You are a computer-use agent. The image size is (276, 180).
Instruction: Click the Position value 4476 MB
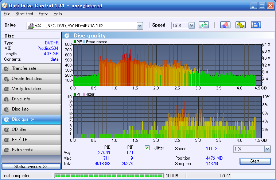click(x=214, y=158)
